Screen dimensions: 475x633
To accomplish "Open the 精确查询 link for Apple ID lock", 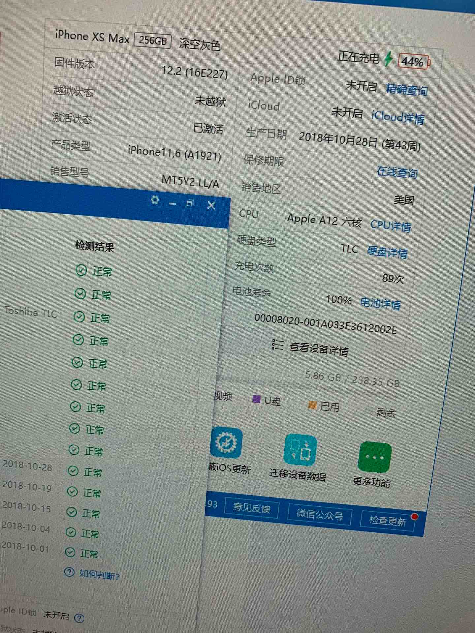I will click(x=407, y=89).
